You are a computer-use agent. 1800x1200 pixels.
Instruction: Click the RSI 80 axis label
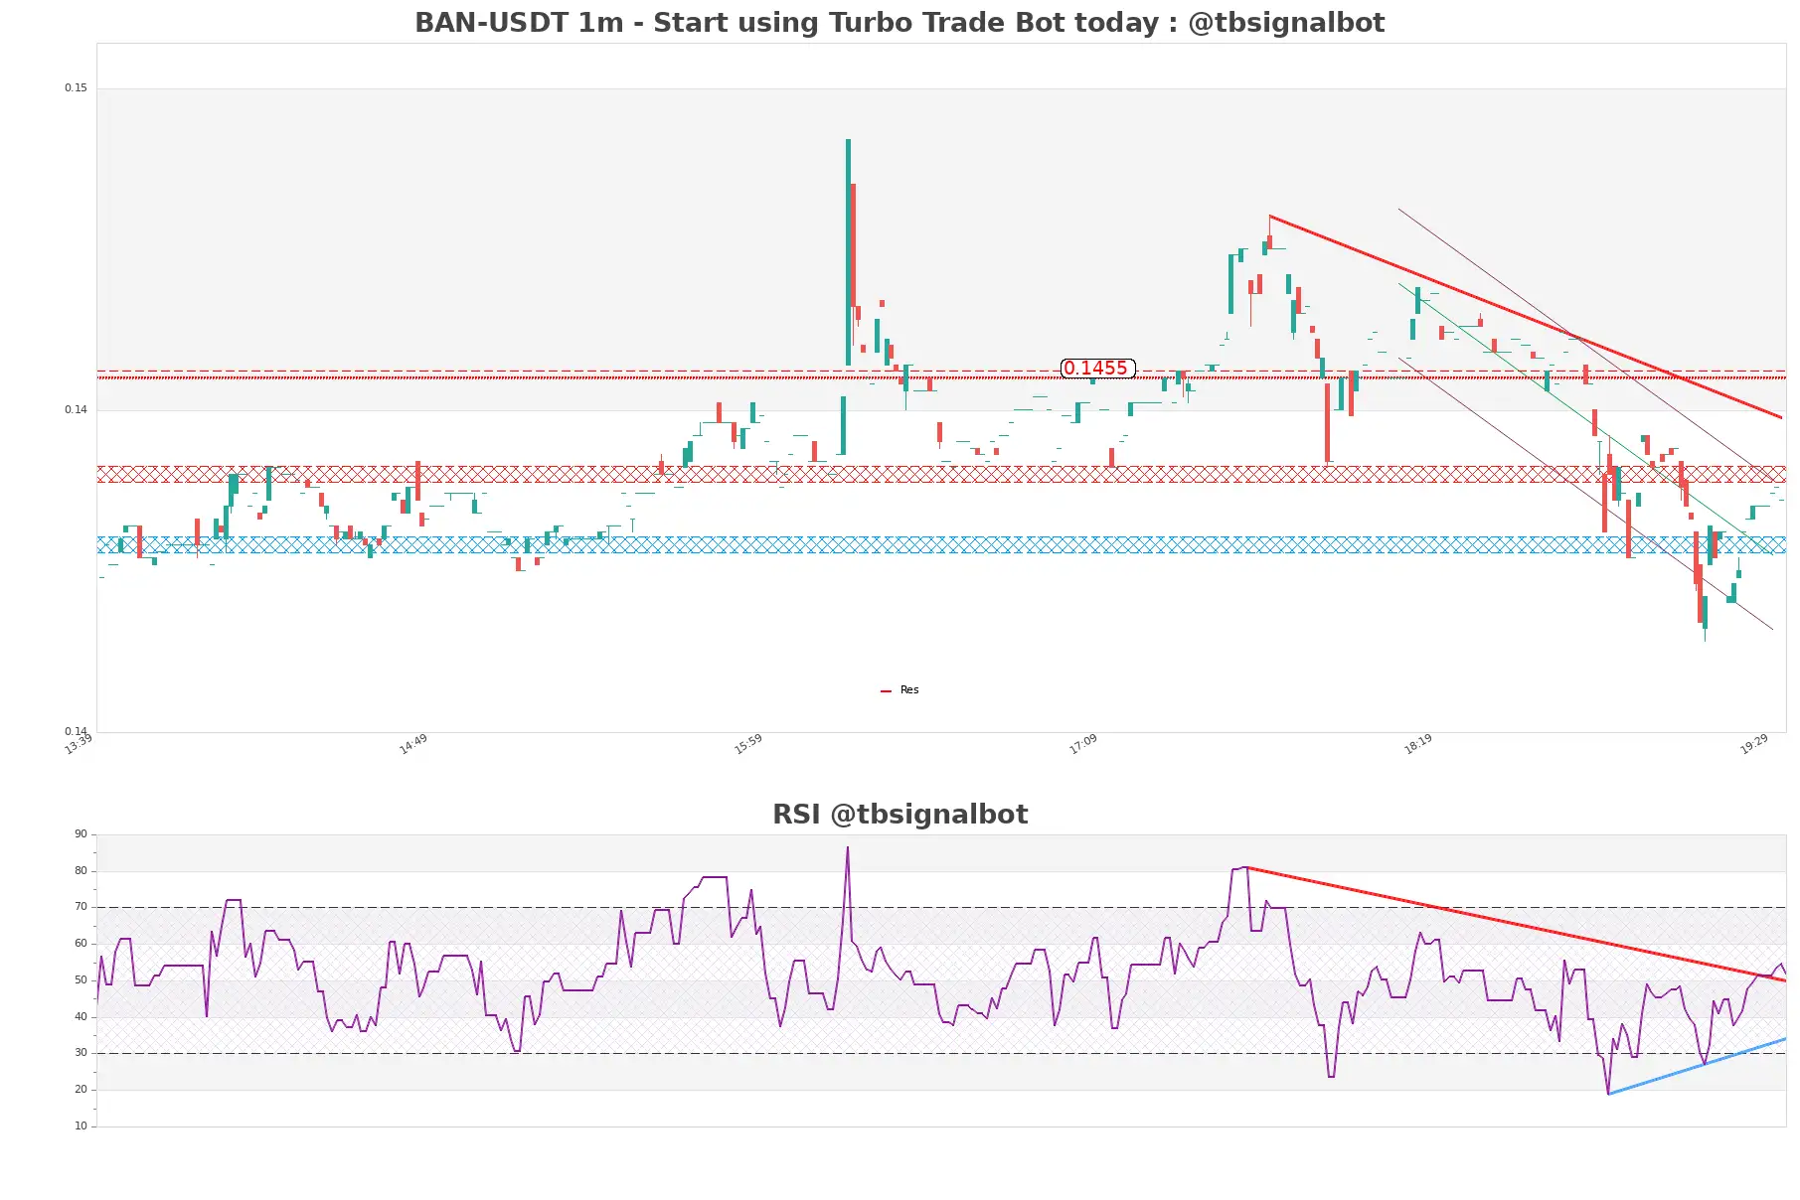81,871
